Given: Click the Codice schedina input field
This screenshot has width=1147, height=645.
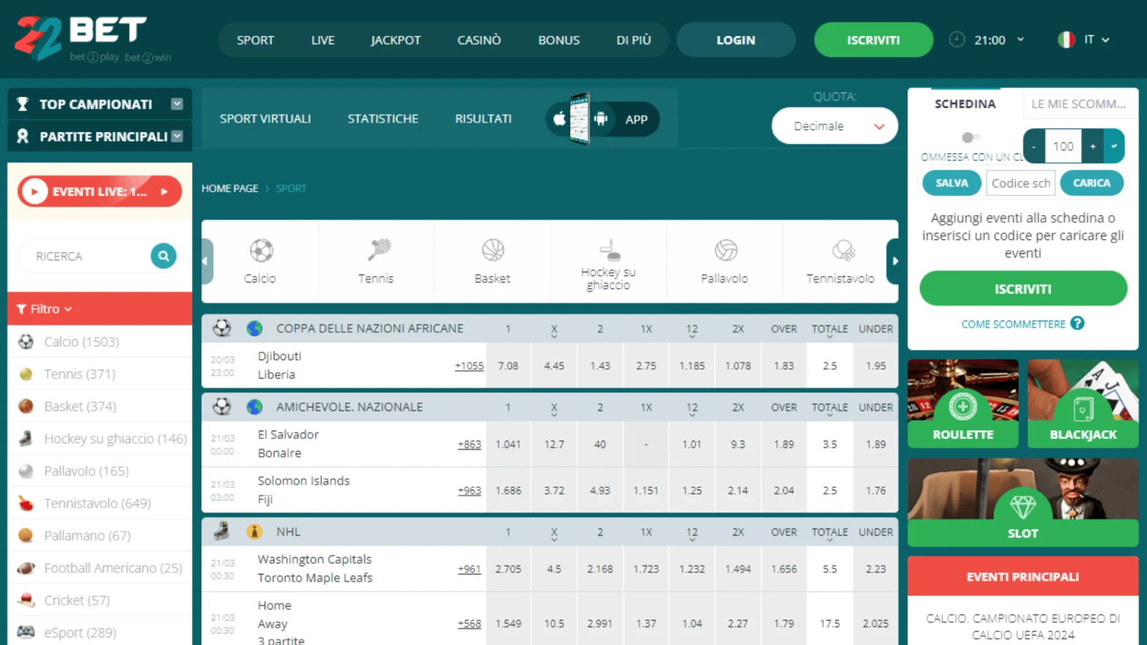Looking at the screenshot, I should coord(1020,183).
